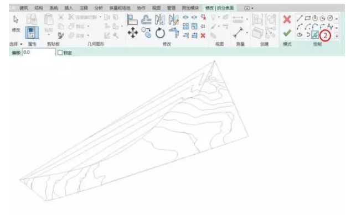
Task: Click the Align tool
Action: point(132,19)
